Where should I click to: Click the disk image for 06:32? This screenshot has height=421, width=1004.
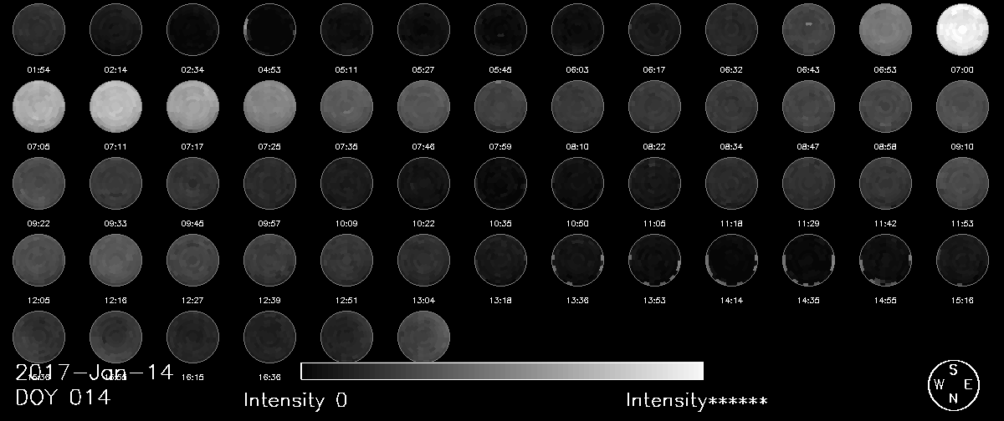[731, 29]
